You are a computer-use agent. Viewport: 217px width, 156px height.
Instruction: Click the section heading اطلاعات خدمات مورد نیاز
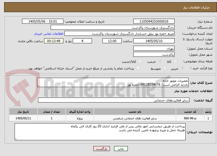[193, 91]
